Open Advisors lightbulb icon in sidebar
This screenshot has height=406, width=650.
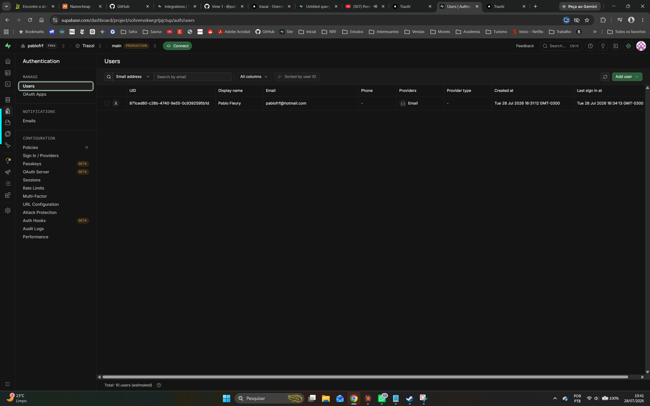(x=8, y=161)
